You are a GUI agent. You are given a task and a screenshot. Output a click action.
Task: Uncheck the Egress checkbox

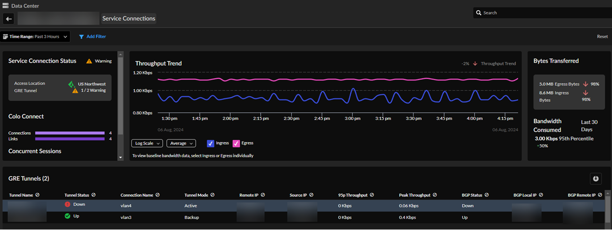236,143
